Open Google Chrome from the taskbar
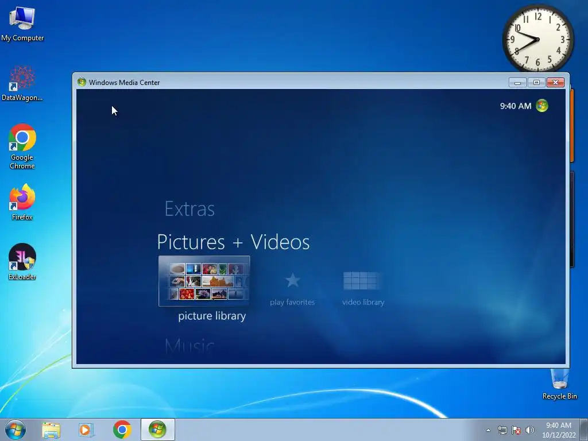The image size is (588, 441). pos(122,430)
